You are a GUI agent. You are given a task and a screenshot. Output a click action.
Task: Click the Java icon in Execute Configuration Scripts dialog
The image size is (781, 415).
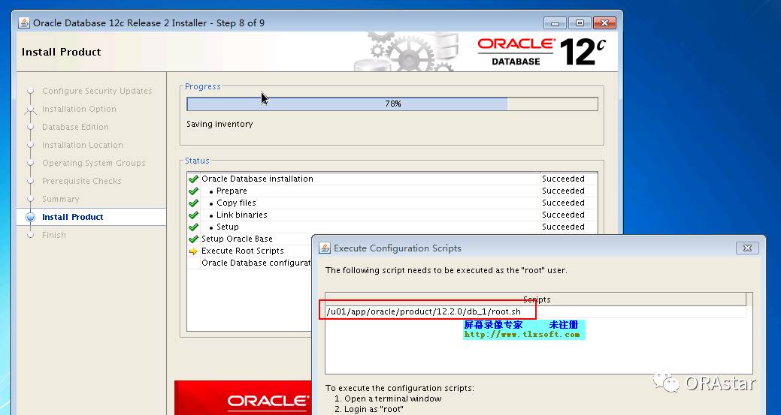pyautogui.click(x=325, y=248)
